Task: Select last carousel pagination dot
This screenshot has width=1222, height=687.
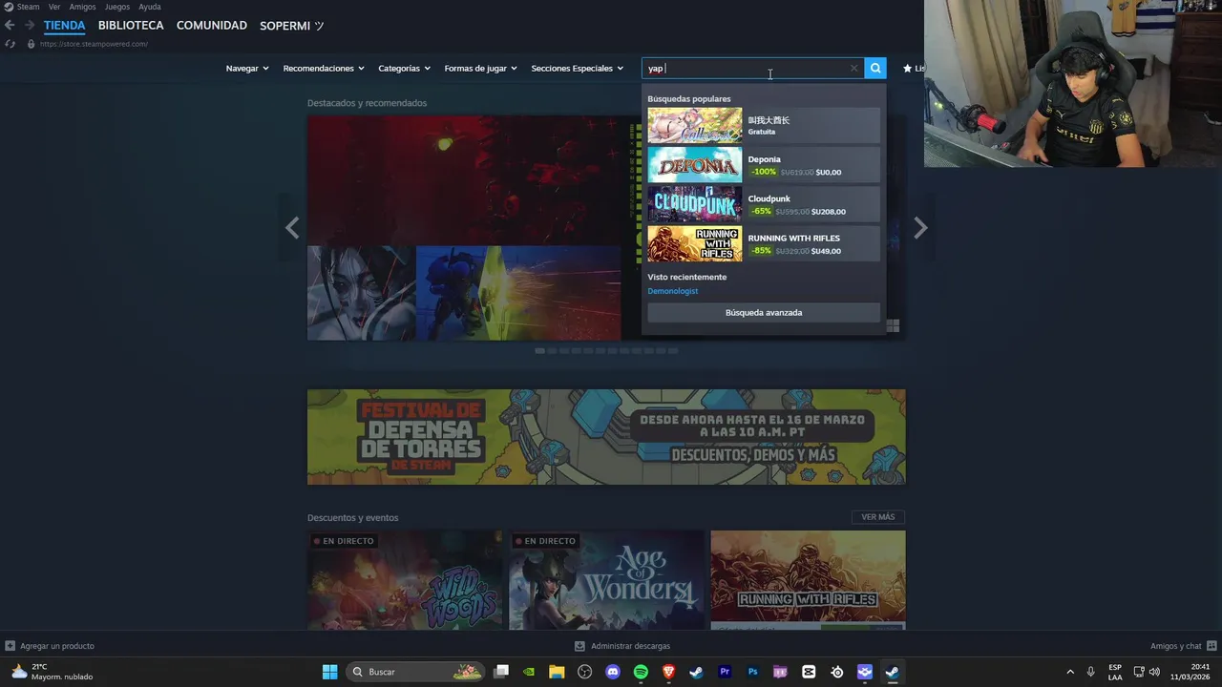Action: (672, 351)
